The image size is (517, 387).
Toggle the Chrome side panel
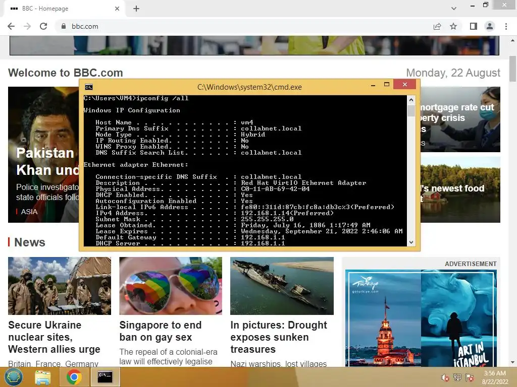point(474,26)
